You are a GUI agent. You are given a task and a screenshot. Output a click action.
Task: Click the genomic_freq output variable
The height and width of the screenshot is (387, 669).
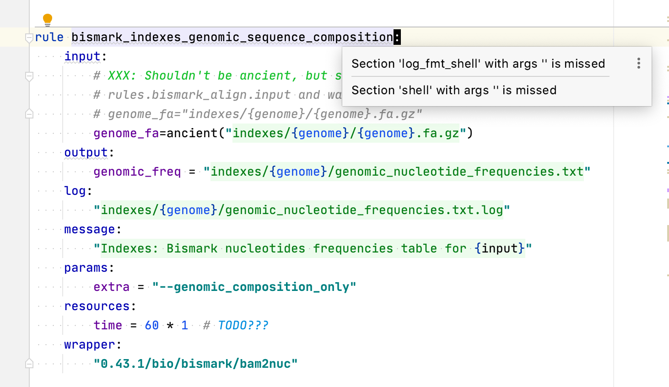[136, 172]
